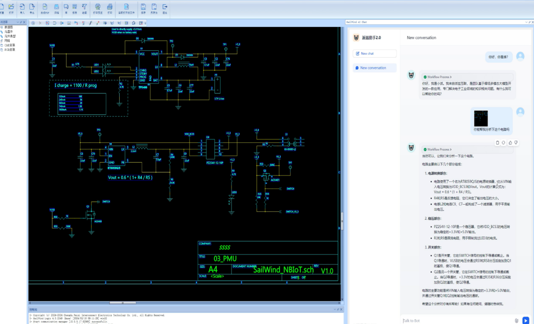
Task: Like the bot answer with thumbs up
Action: [x=510, y=142]
